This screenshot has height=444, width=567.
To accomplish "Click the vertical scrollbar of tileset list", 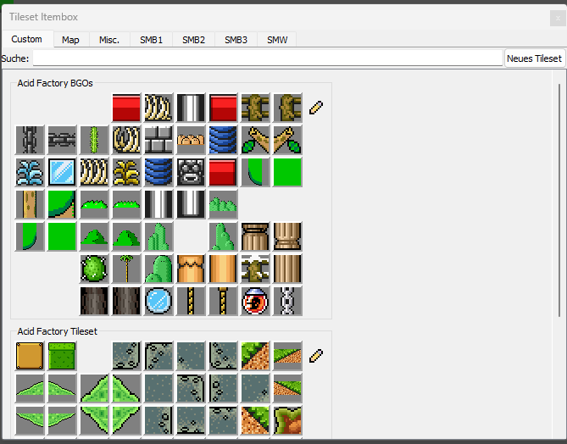I will pos(559,201).
